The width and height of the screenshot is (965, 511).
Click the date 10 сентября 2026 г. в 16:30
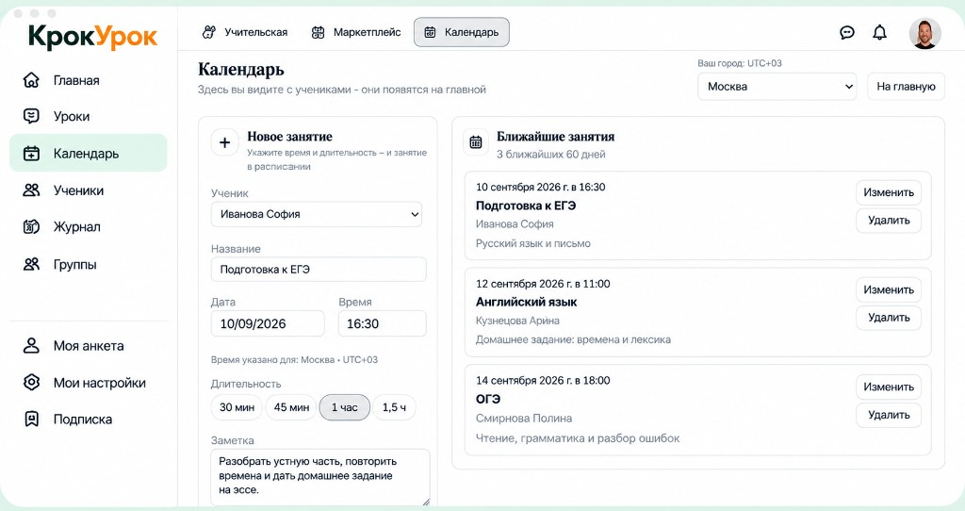[x=540, y=188]
